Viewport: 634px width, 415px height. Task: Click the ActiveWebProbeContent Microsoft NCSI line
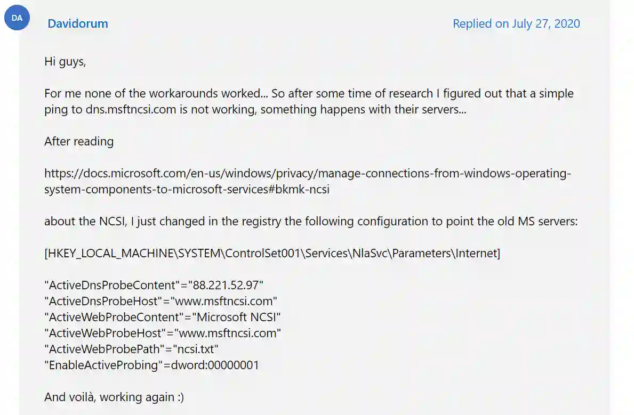162,317
